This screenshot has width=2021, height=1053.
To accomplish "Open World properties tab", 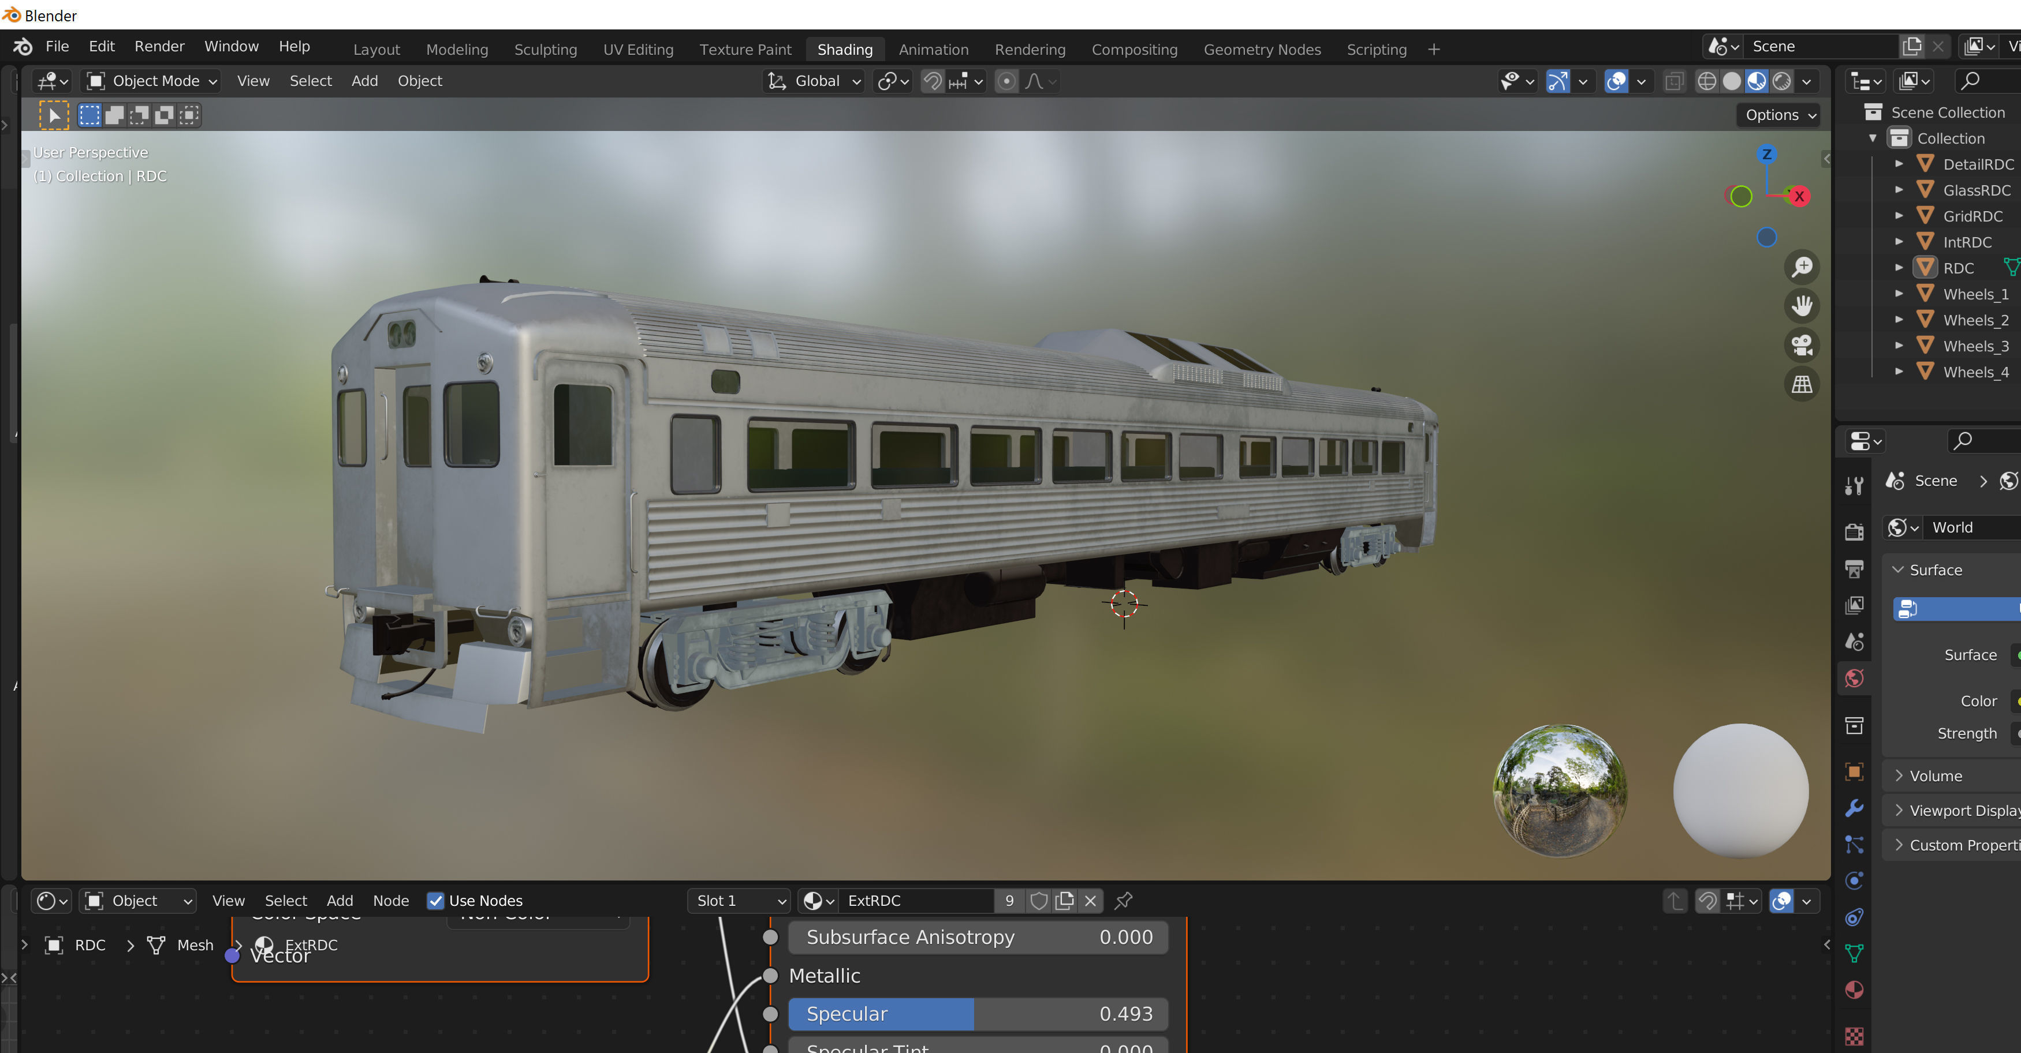I will pos(1855,678).
